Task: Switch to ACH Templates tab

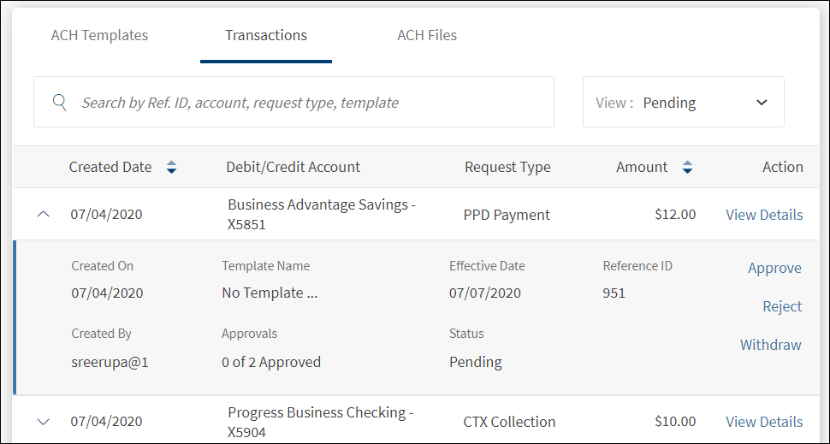Action: 99,36
